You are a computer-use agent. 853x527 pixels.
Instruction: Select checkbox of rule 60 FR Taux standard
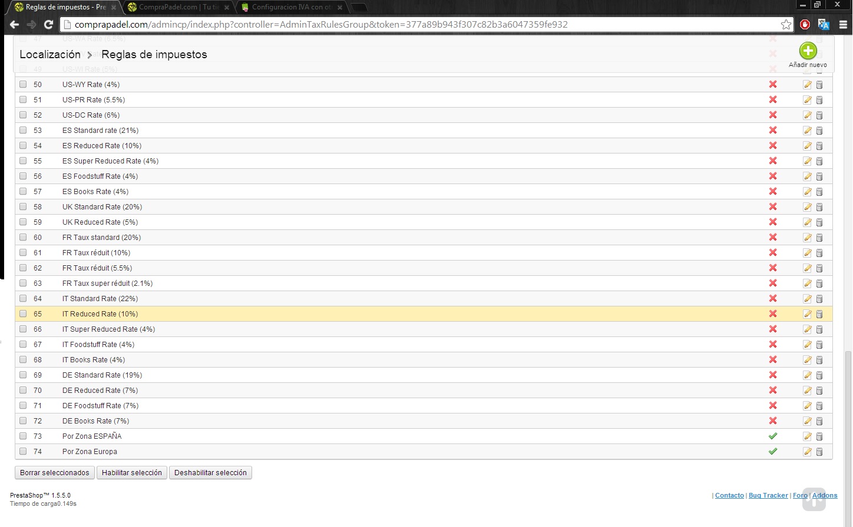click(x=23, y=237)
